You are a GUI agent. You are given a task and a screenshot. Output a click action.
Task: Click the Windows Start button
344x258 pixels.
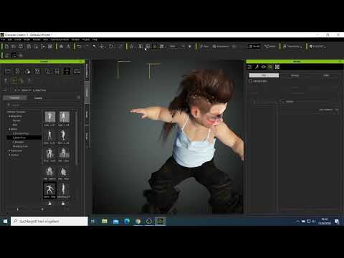[5, 221]
